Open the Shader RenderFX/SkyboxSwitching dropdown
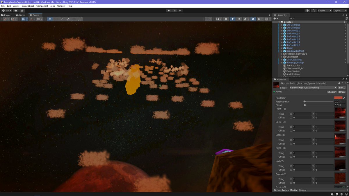The width and height of the screenshot is (349, 196). [x=313, y=88]
